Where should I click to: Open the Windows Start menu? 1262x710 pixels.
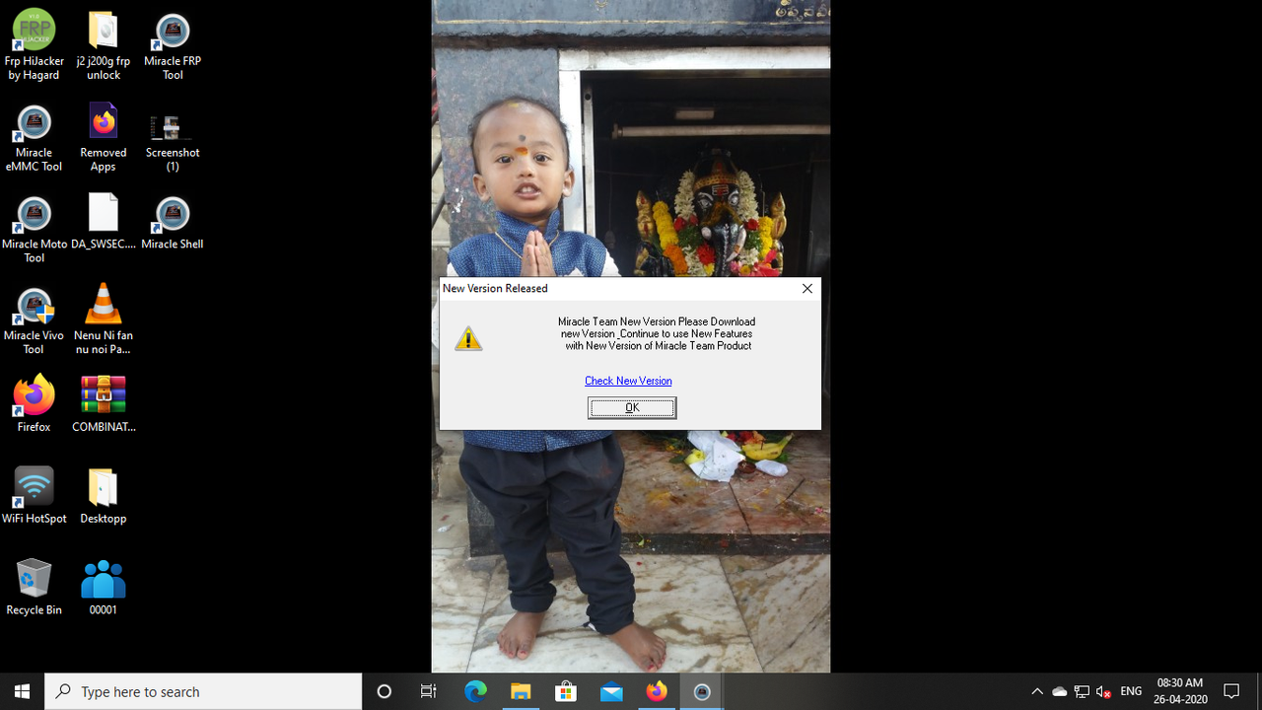(23, 691)
